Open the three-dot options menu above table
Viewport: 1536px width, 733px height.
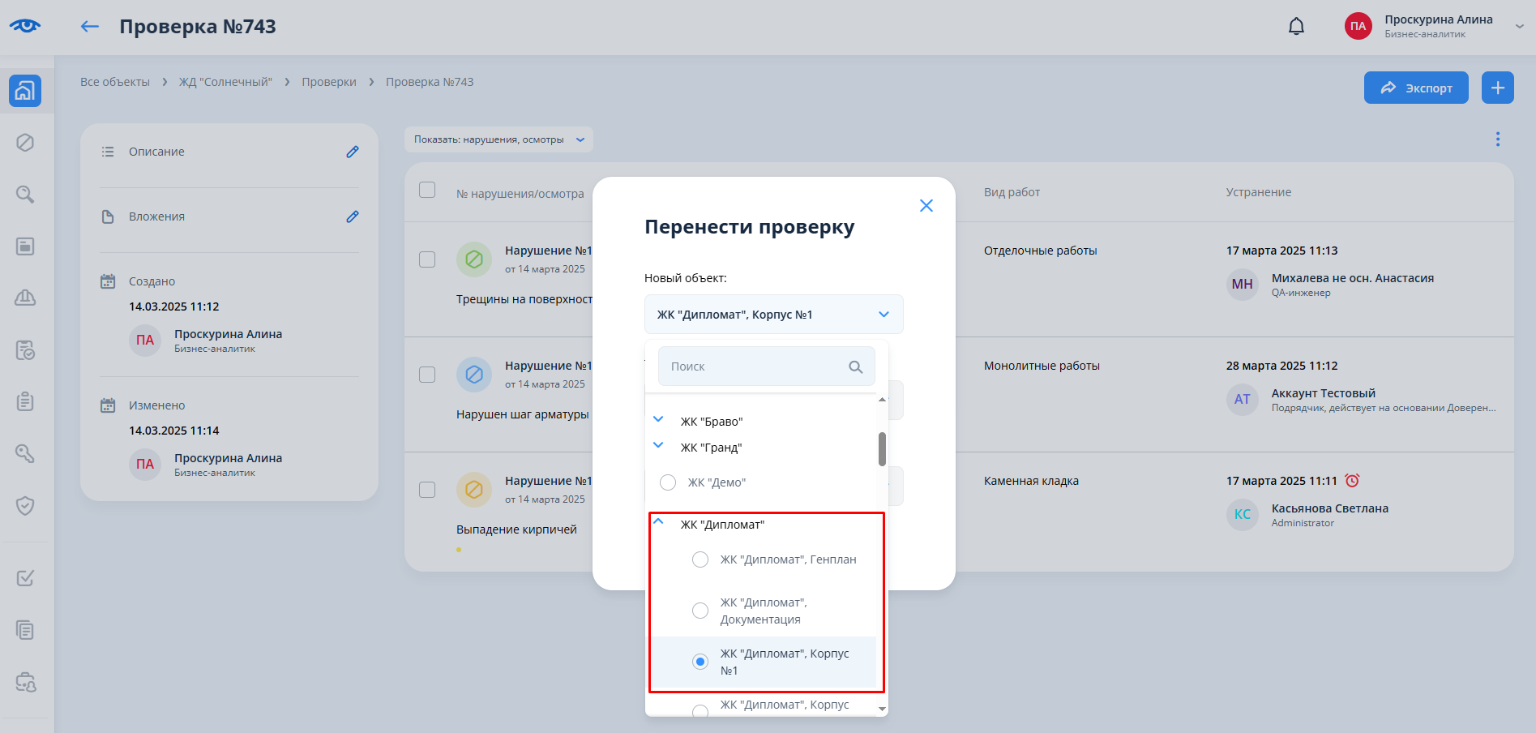[x=1497, y=139]
